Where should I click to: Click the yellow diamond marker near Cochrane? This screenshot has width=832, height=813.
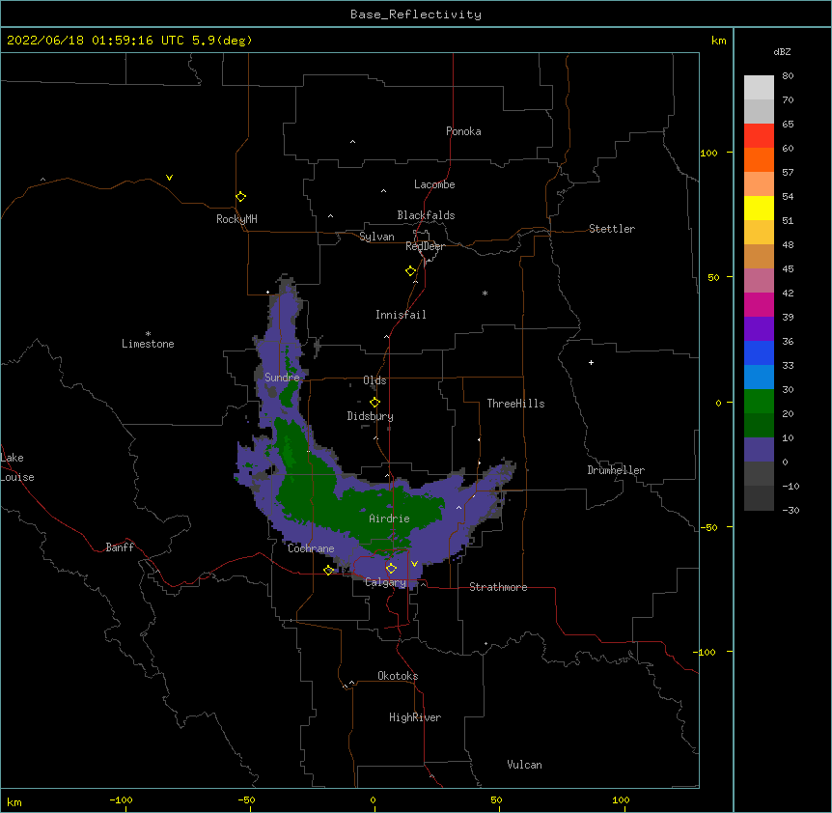coord(328,570)
